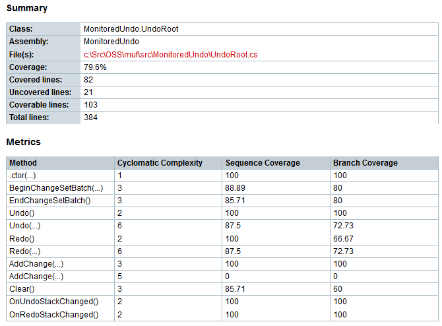
Task: Click the EndChangeSetBatch() method row
Action: click(51, 201)
